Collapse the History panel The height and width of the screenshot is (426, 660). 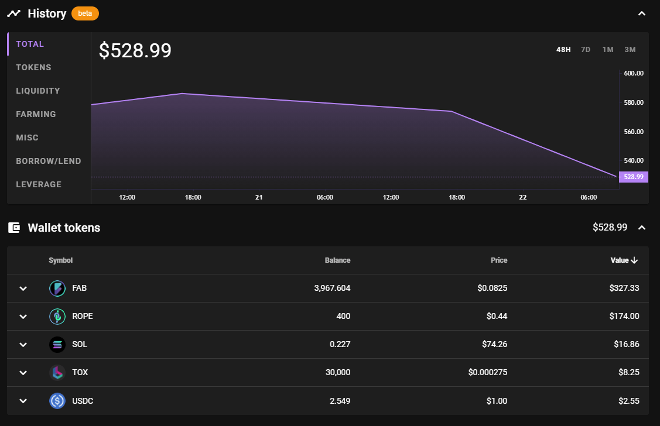[642, 13]
